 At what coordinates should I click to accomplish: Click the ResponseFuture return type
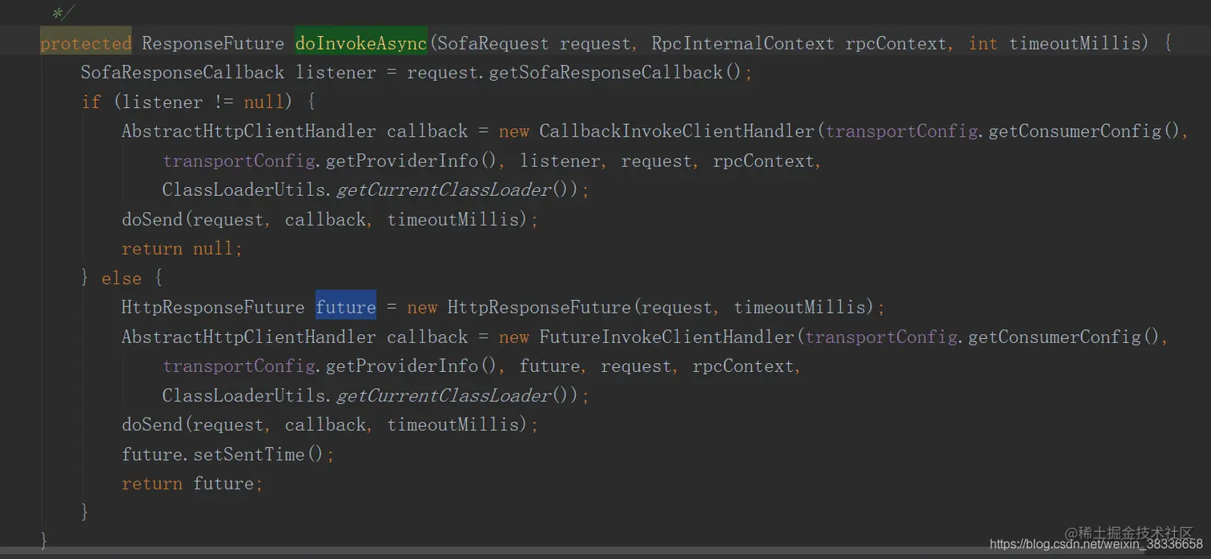click(213, 43)
